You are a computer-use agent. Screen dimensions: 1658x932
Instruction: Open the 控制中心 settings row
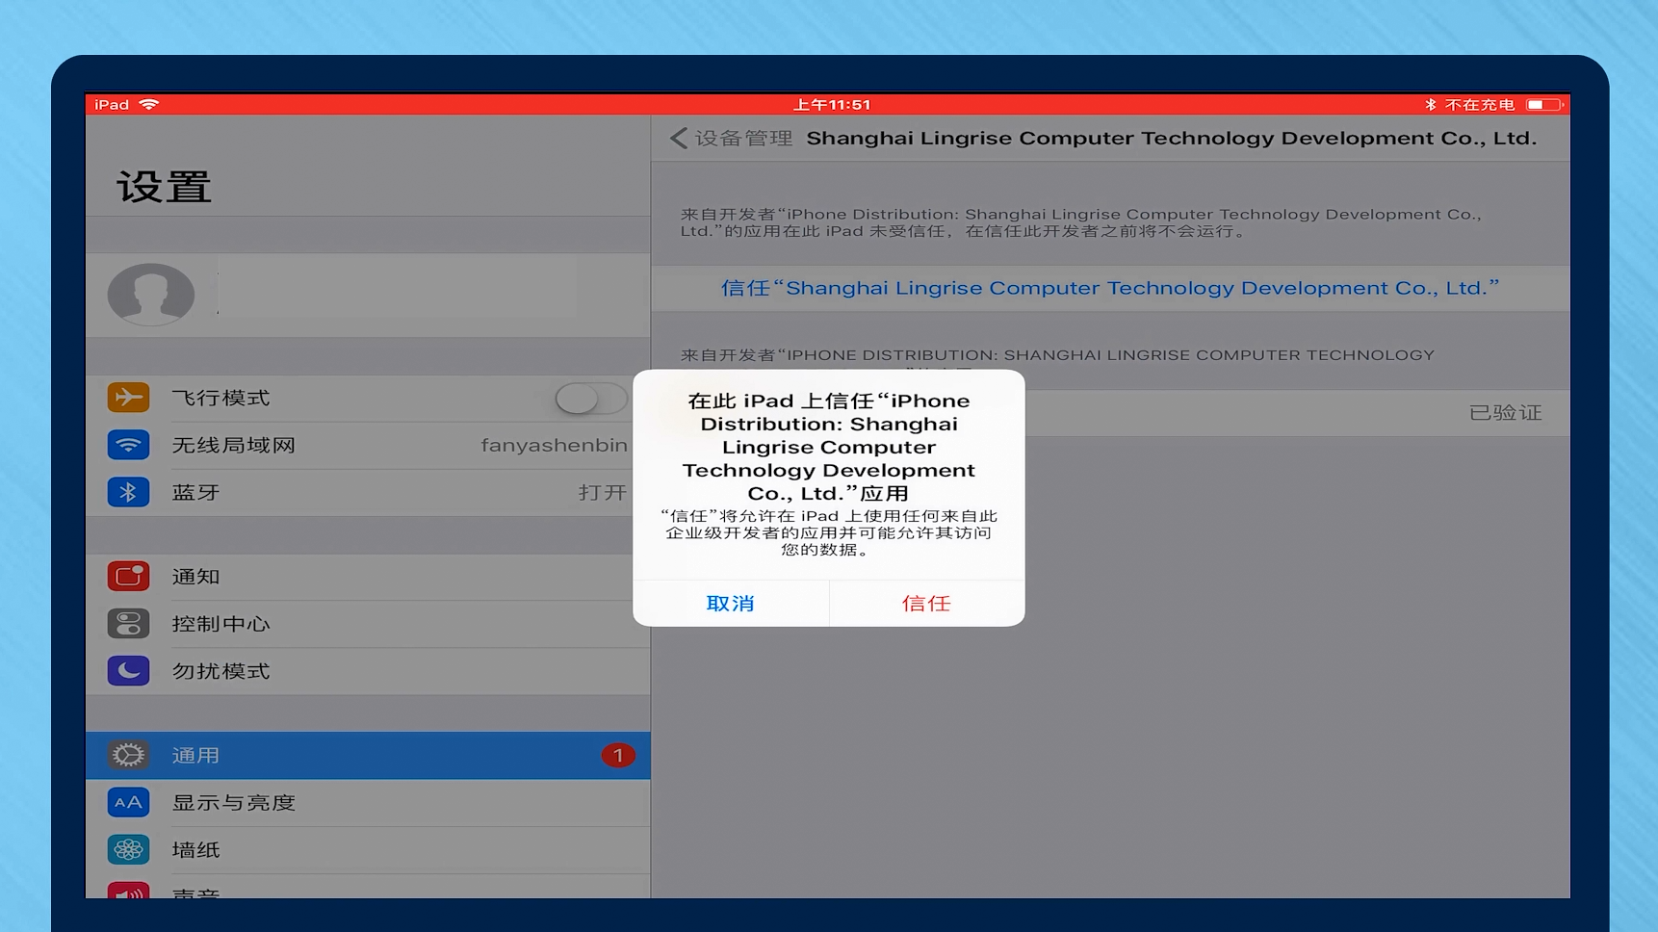pos(368,623)
